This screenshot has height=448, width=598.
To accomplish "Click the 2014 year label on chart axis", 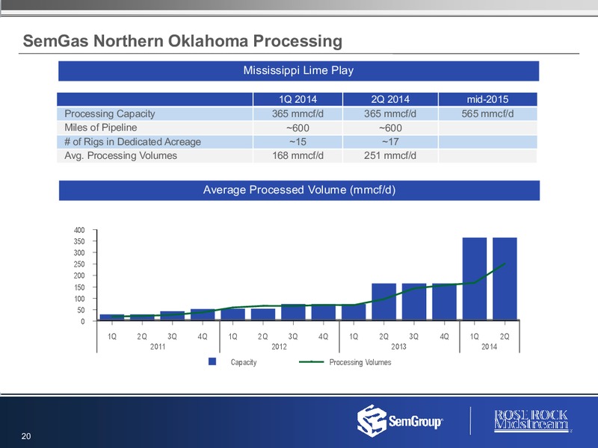I will coord(489,346).
